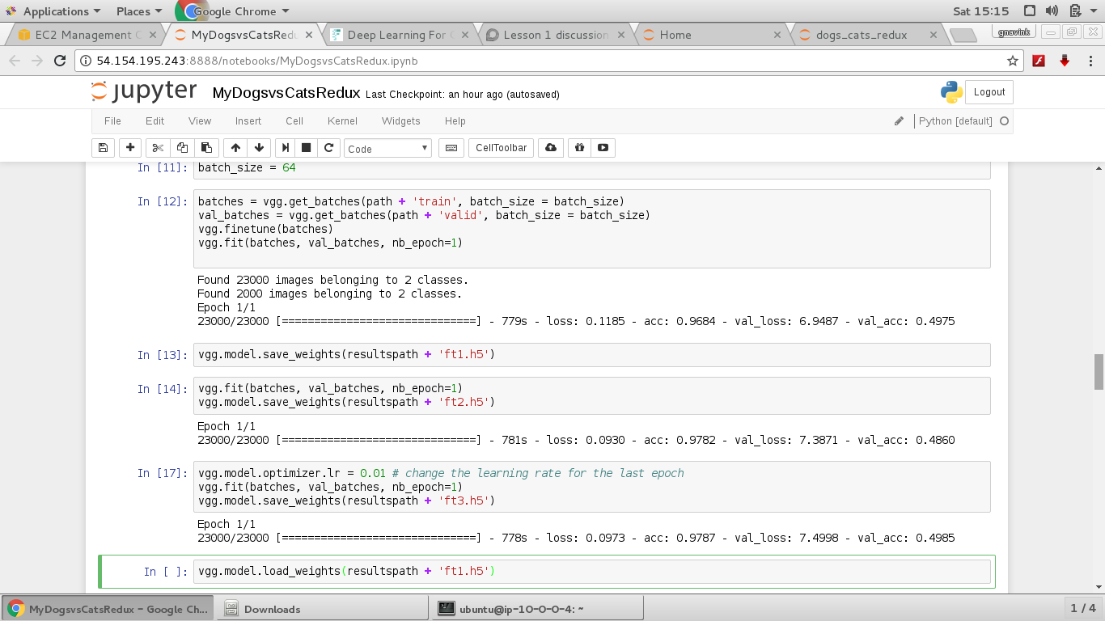Switch to the dogs_cats_redux tab
Image resolution: width=1105 pixels, height=621 pixels.
point(862,35)
